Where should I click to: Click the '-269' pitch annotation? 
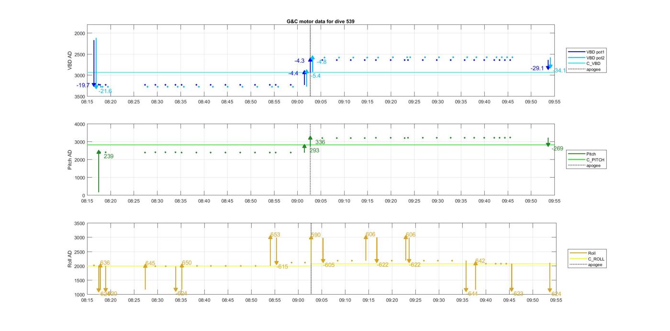coord(558,149)
